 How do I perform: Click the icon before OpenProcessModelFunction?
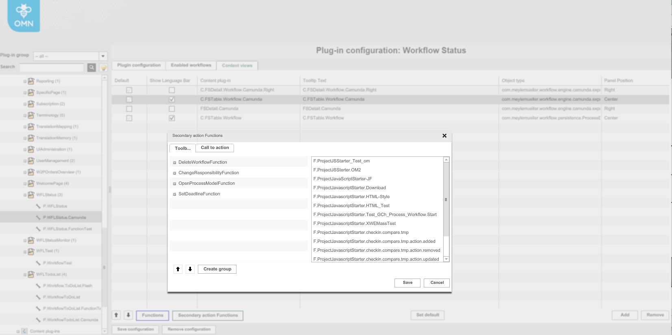pyautogui.click(x=175, y=184)
